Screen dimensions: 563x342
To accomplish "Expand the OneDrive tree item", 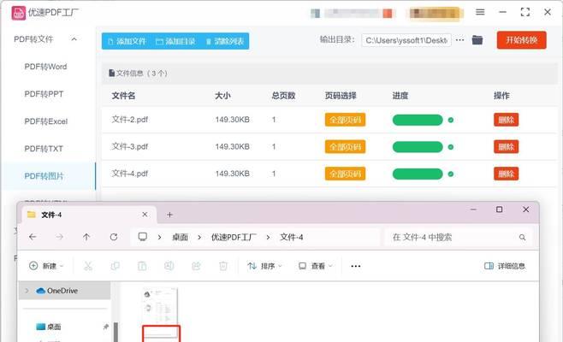I will click(x=27, y=291).
